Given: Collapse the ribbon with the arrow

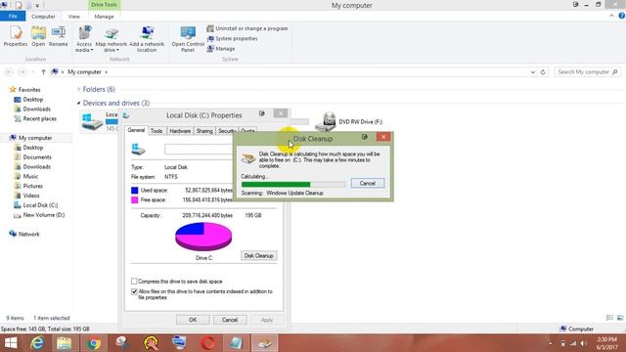Looking at the screenshot, I should tap(611, 16).
